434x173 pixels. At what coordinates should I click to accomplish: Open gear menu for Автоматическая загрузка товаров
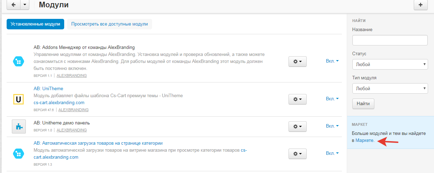[297, 153]
